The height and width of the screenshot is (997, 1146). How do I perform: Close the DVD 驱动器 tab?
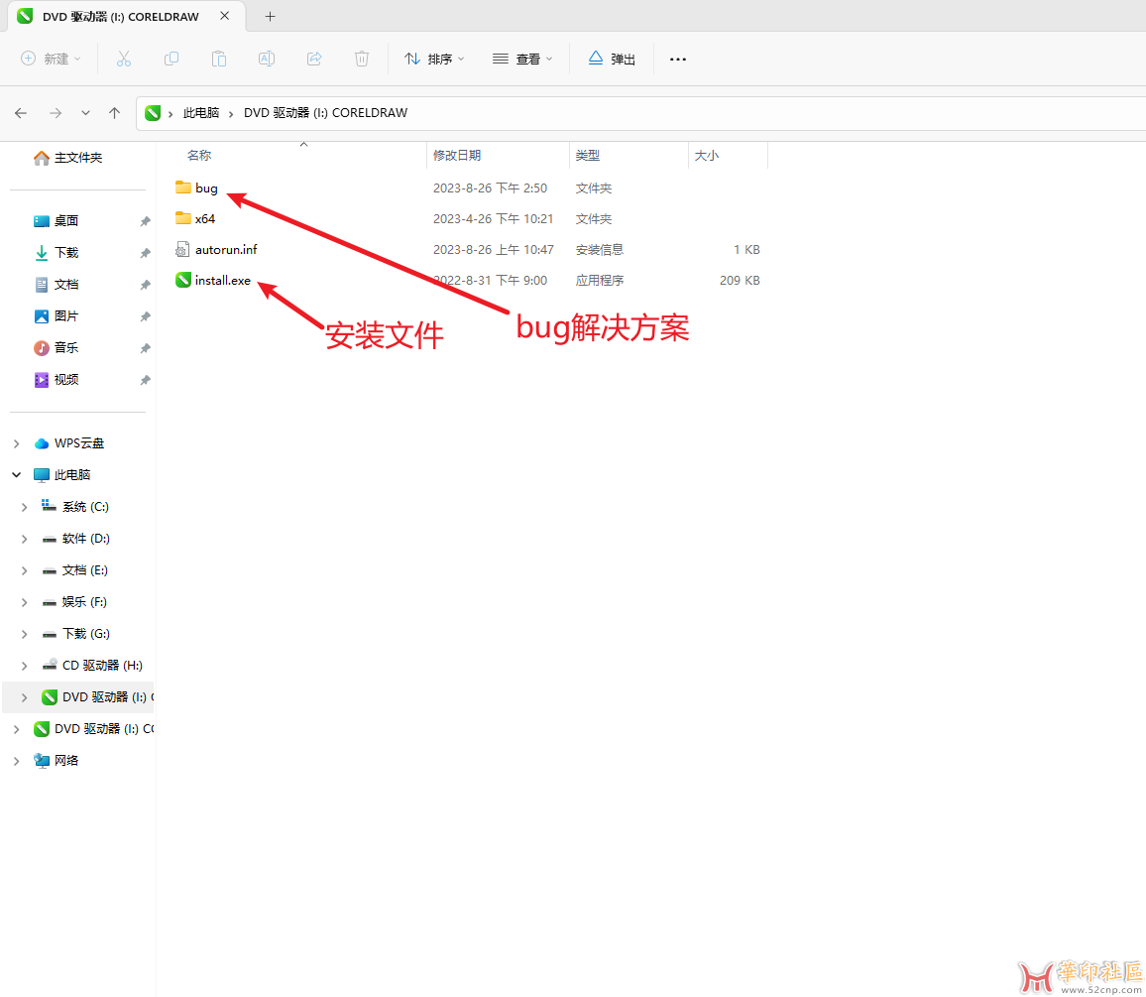tap(225, 15)
